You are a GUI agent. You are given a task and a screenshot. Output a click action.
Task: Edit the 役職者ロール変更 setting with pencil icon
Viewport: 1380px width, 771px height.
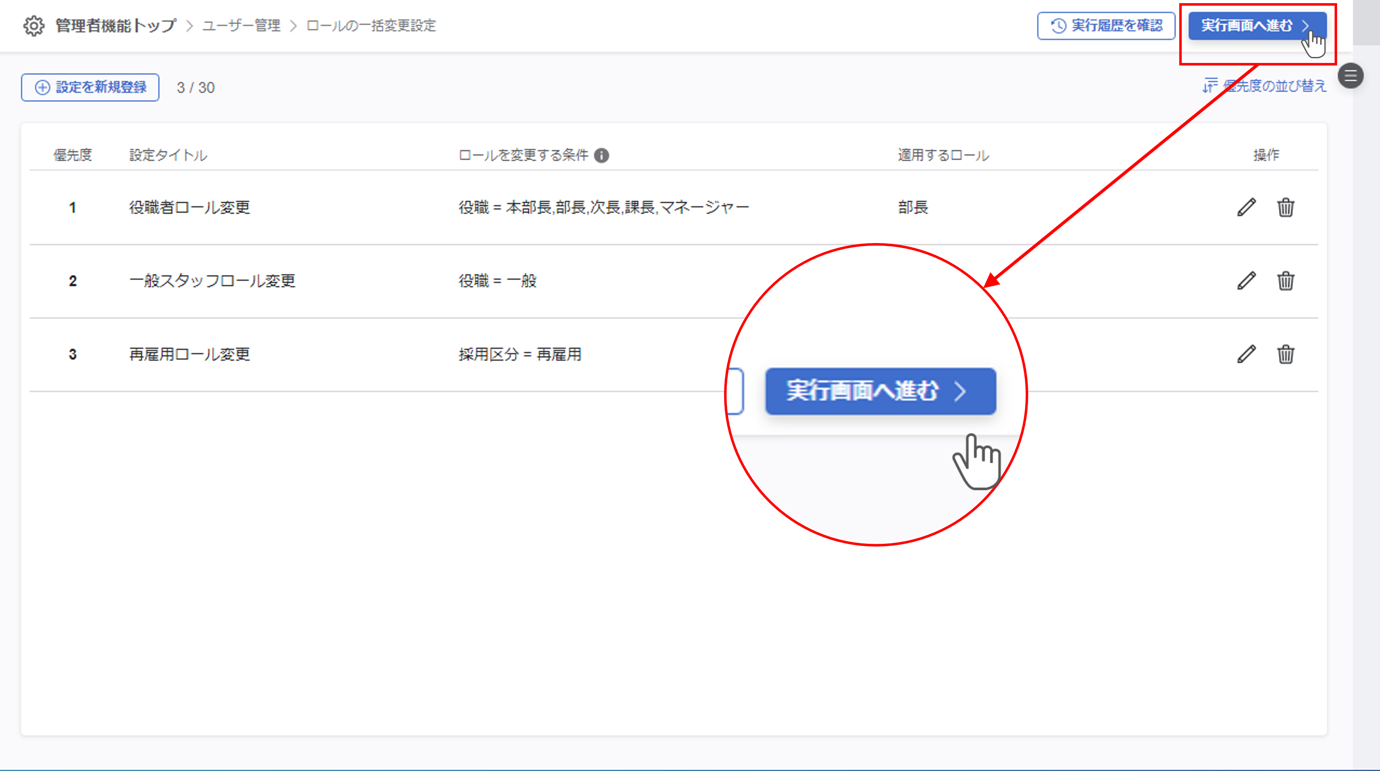(1246, 207)
